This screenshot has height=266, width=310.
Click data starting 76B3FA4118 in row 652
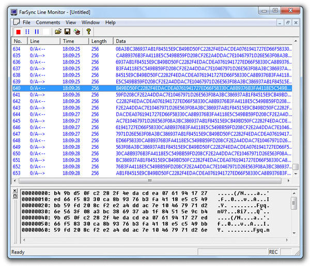pyautogui.click(x=204, y=167)
